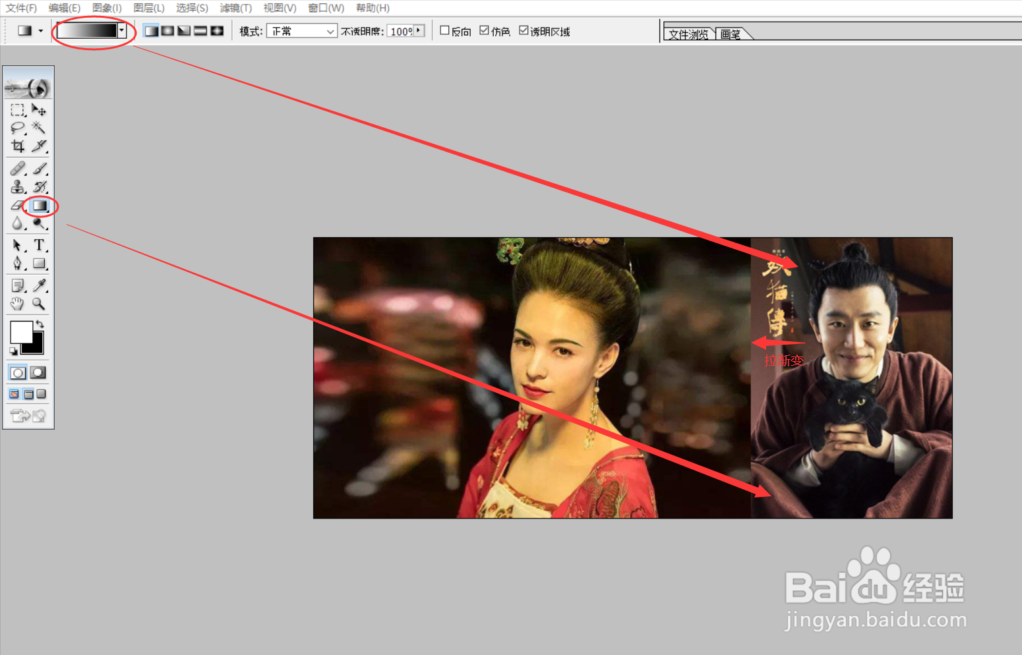
Task: Select the Brush tool
Action: point(40,169)
